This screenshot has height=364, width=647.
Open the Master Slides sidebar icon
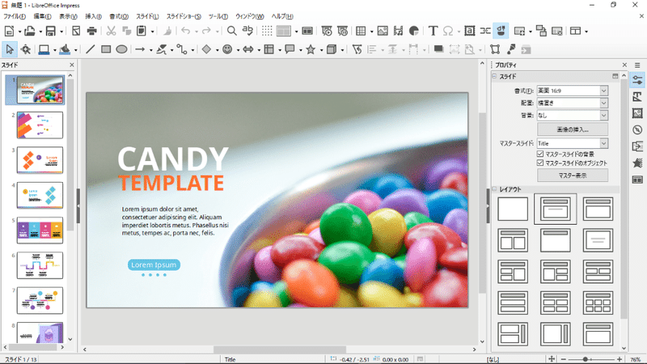tap(637, 180)
